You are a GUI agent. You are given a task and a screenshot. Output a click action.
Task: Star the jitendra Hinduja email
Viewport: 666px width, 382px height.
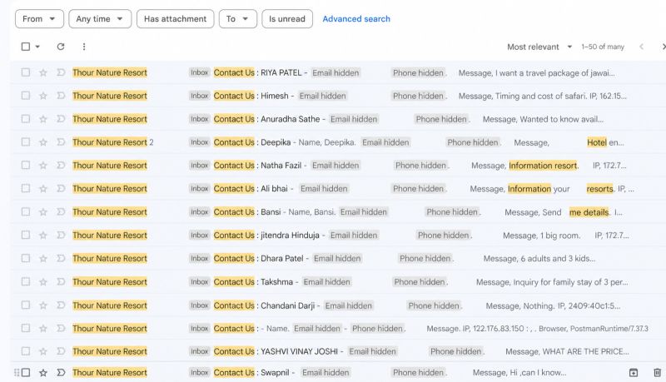pos(43,236)
